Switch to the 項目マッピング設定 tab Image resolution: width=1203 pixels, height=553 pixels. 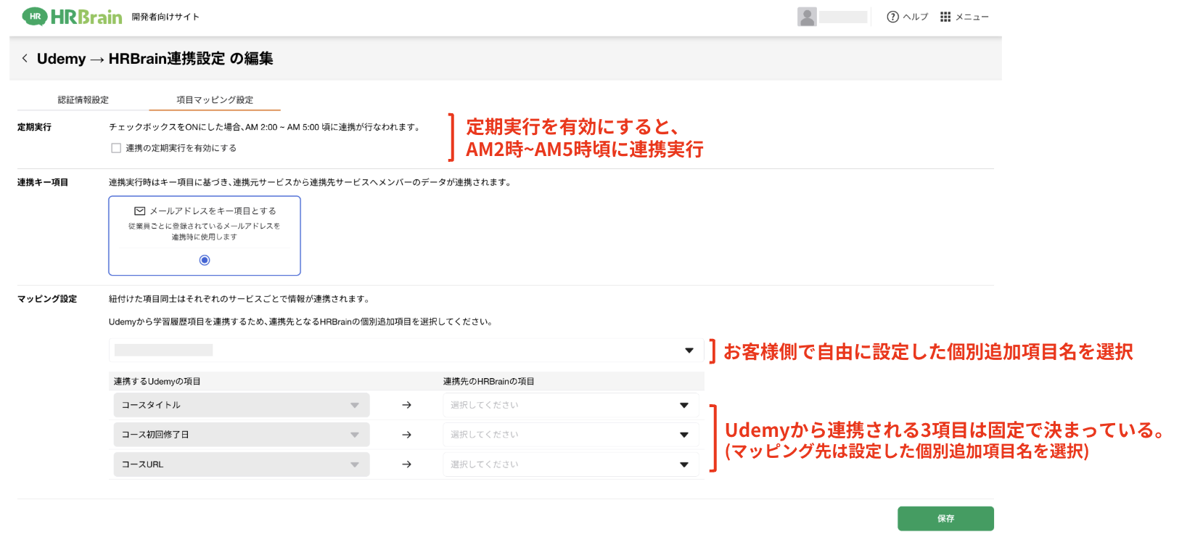click(x=215, y=100)
